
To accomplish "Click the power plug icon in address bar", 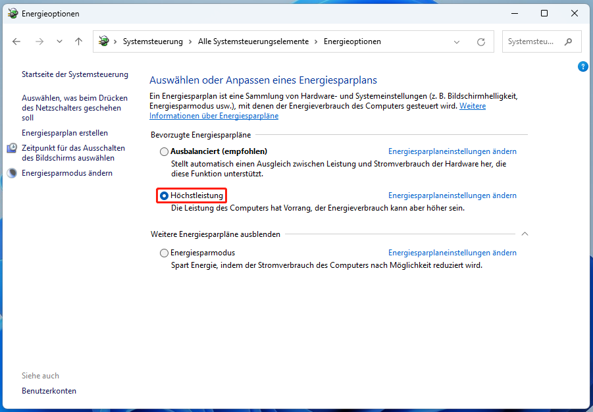I will [x=103, y=41].
